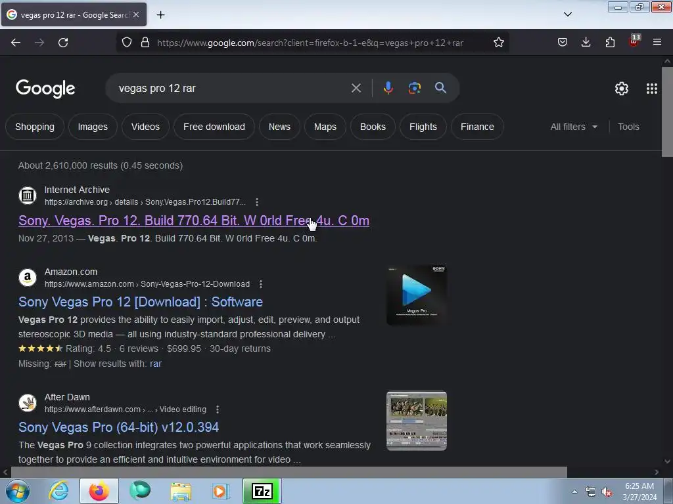Open a new tab with the plus button

click(x=160, y=15)
